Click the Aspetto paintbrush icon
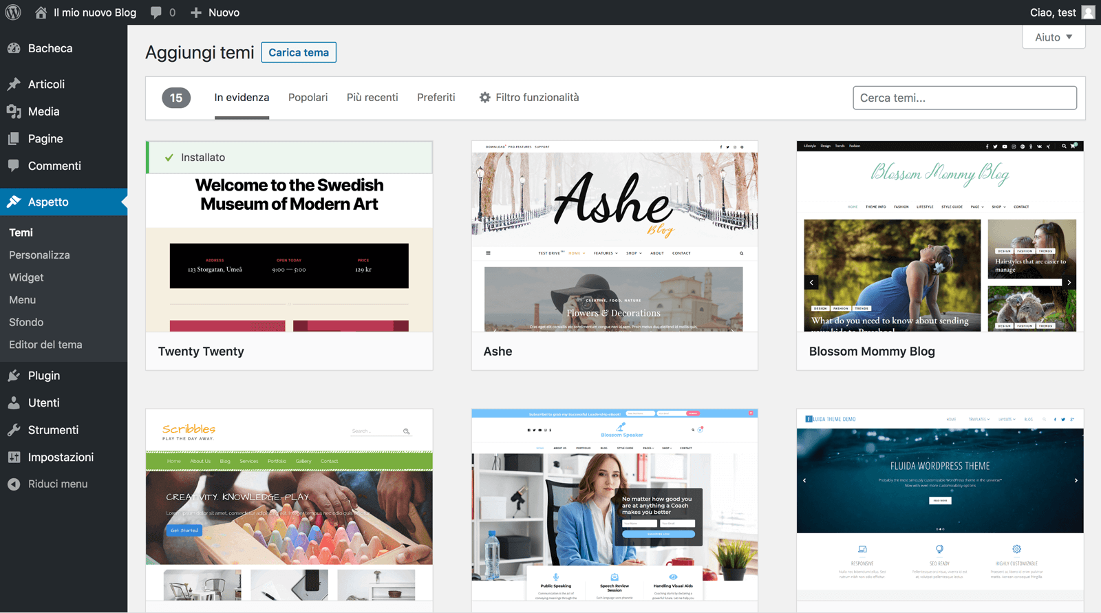This screenshot has height=613, width=1101. [14, 202]
